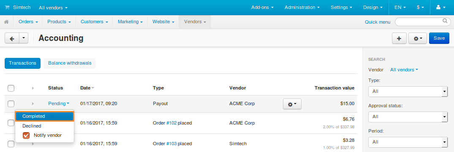Screen dimensions: 454x152
Task: Check the Payout transaction row checkbox
Action: (11, 103)
